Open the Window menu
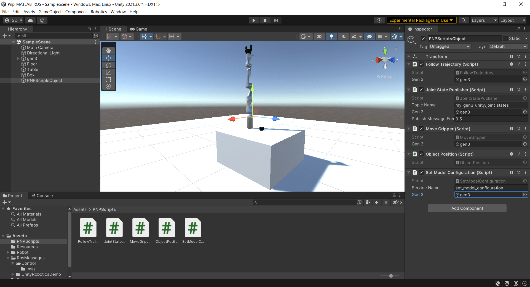This screenshot has height=287, width=530. tap(118, 12)
